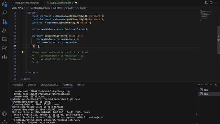220x124 pixels.
Task: Open the Remote Explorer icon
Action: point(4,39)
